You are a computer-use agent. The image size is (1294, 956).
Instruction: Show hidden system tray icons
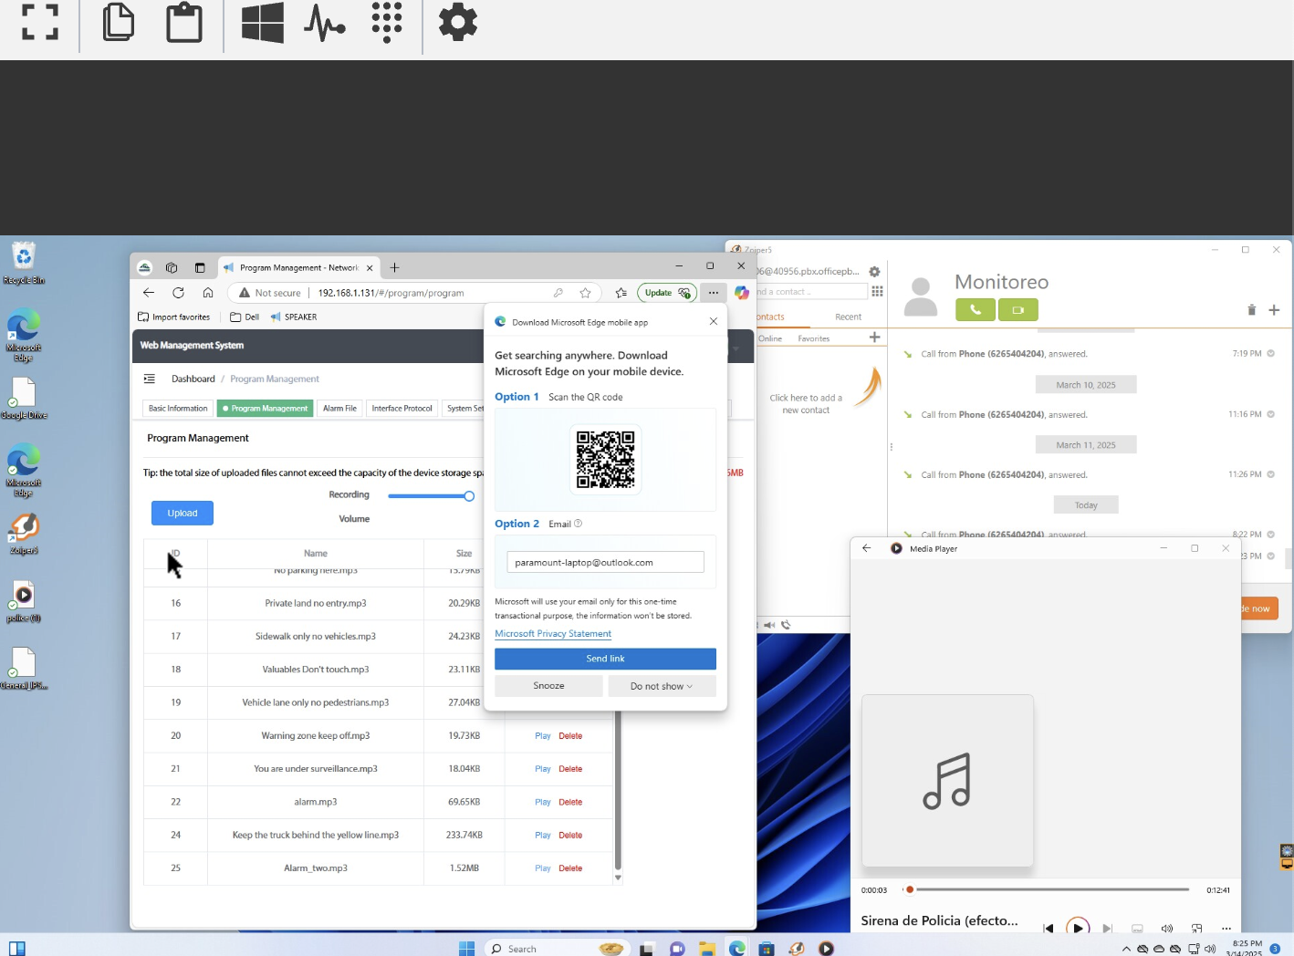pyautogui.click(x=1126, y=949)
